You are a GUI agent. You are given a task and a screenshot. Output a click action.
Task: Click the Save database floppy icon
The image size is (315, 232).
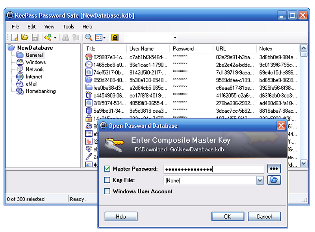point(35,37)
